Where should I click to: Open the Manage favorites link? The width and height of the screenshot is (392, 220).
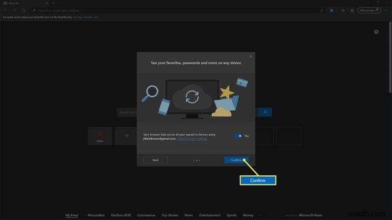86,17
